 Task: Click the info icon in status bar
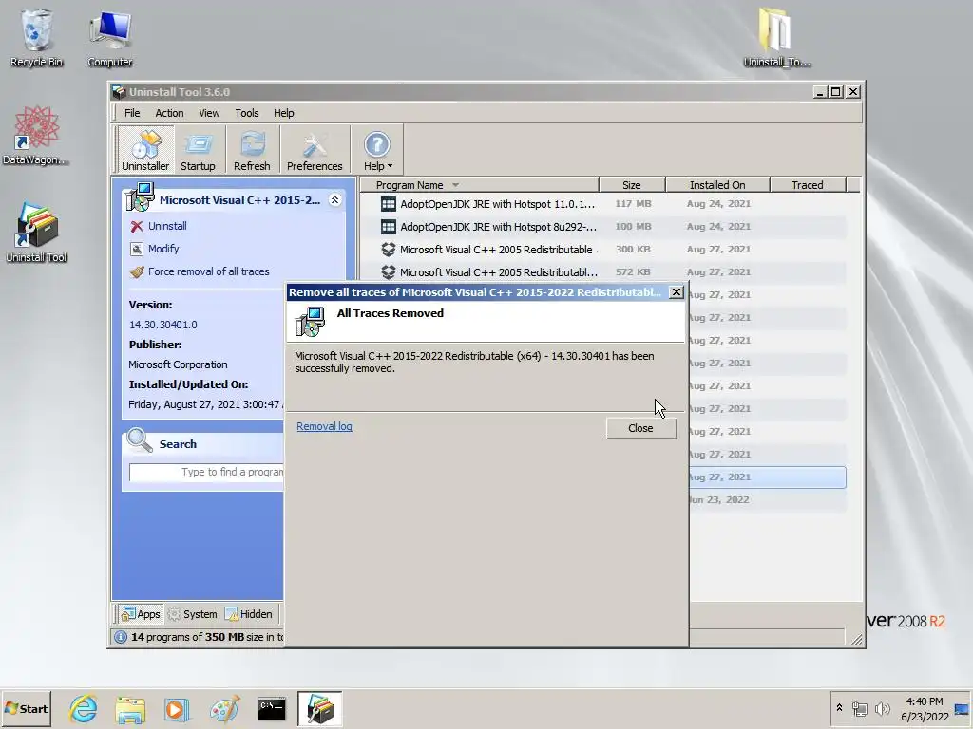(x=121, y=637)
